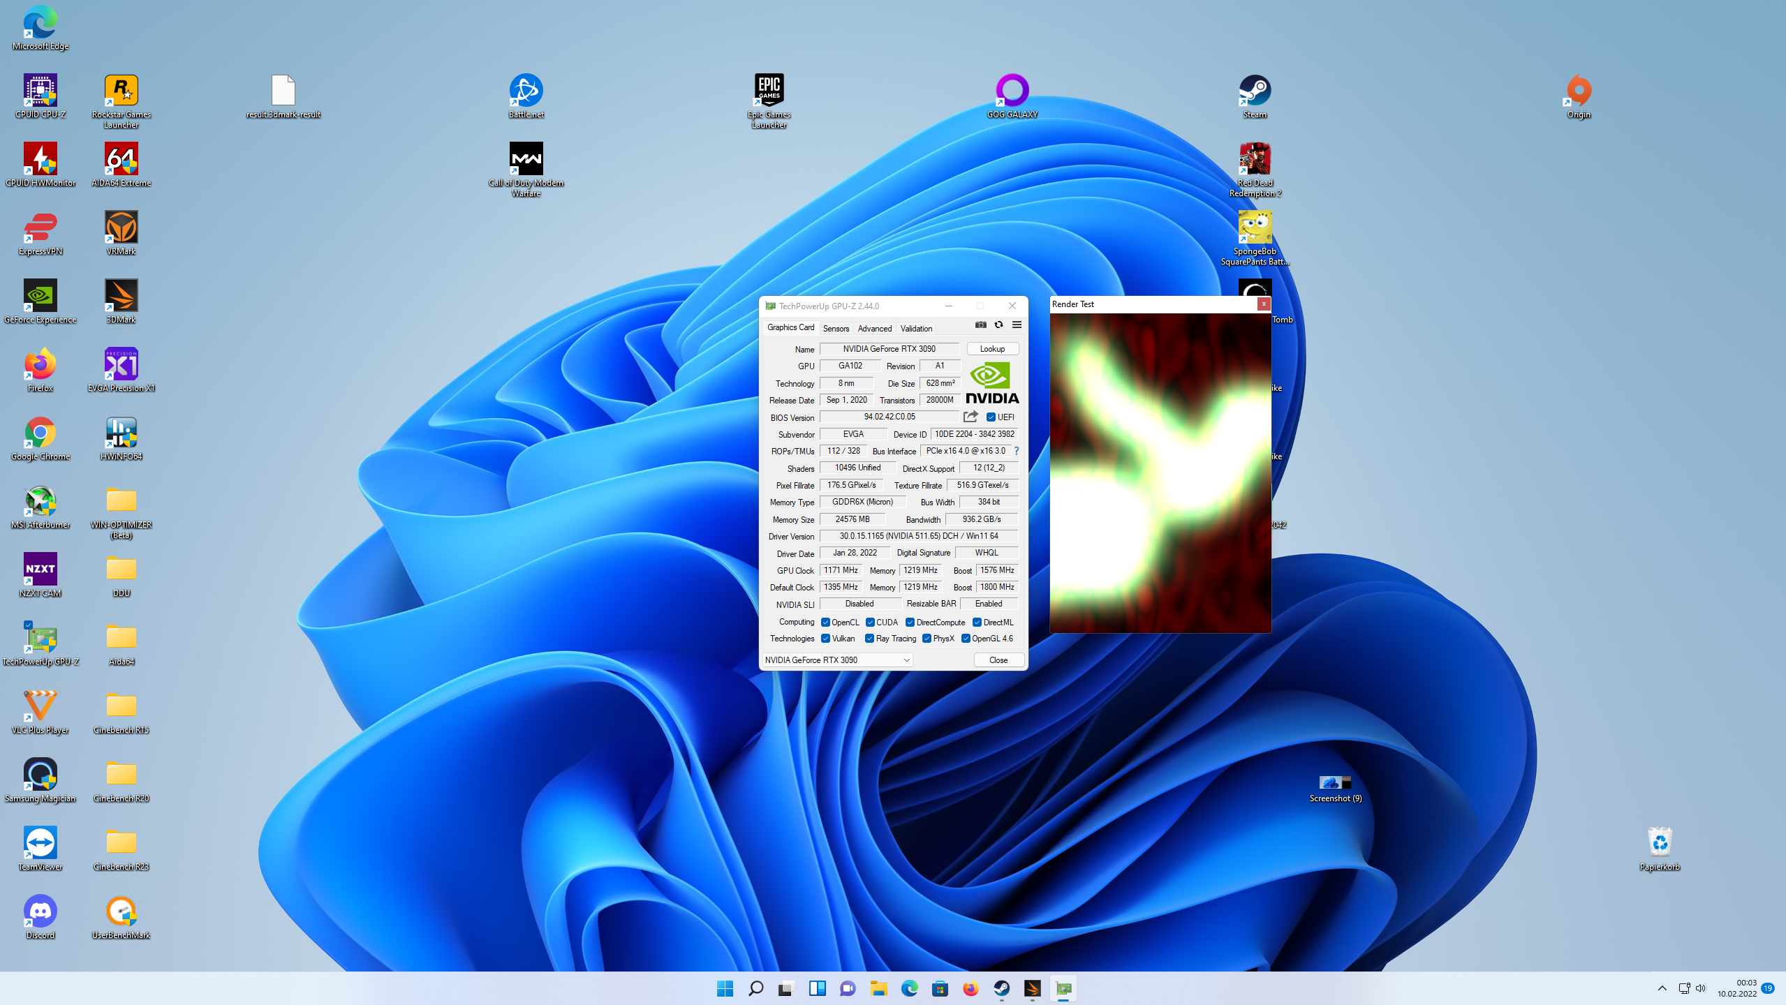The image size is (1786, 1005).
Task: Click the GPU-Z screenshot camera icon
Action: pos(981,325)
